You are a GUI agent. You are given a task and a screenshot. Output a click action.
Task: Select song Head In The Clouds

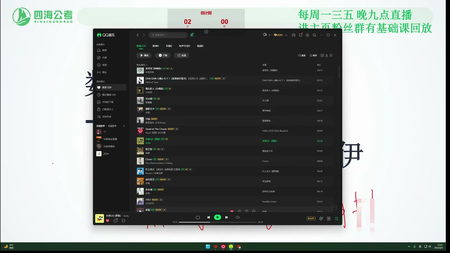156,129
